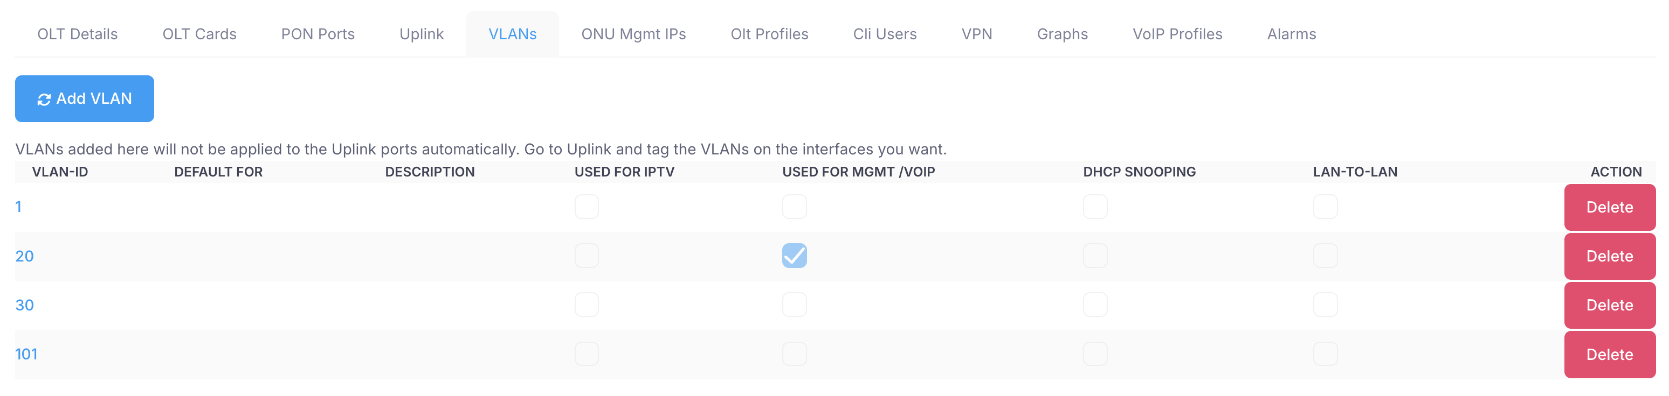This screenshot has height=396, width=1669.
Task: Click the Add VLAN button
Action: [x=84, y=99]
